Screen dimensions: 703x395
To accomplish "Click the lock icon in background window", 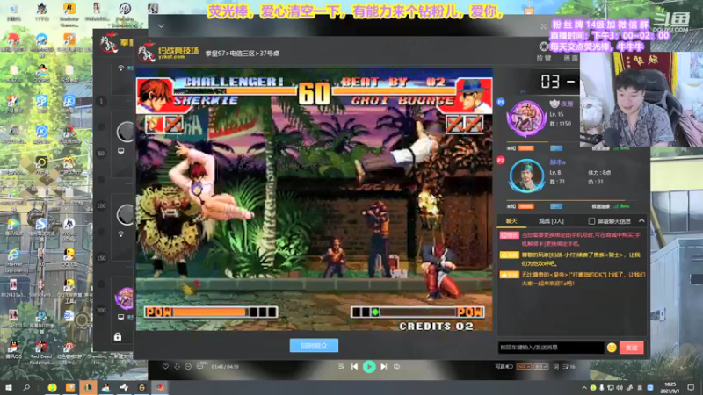I will click(118, 336).
